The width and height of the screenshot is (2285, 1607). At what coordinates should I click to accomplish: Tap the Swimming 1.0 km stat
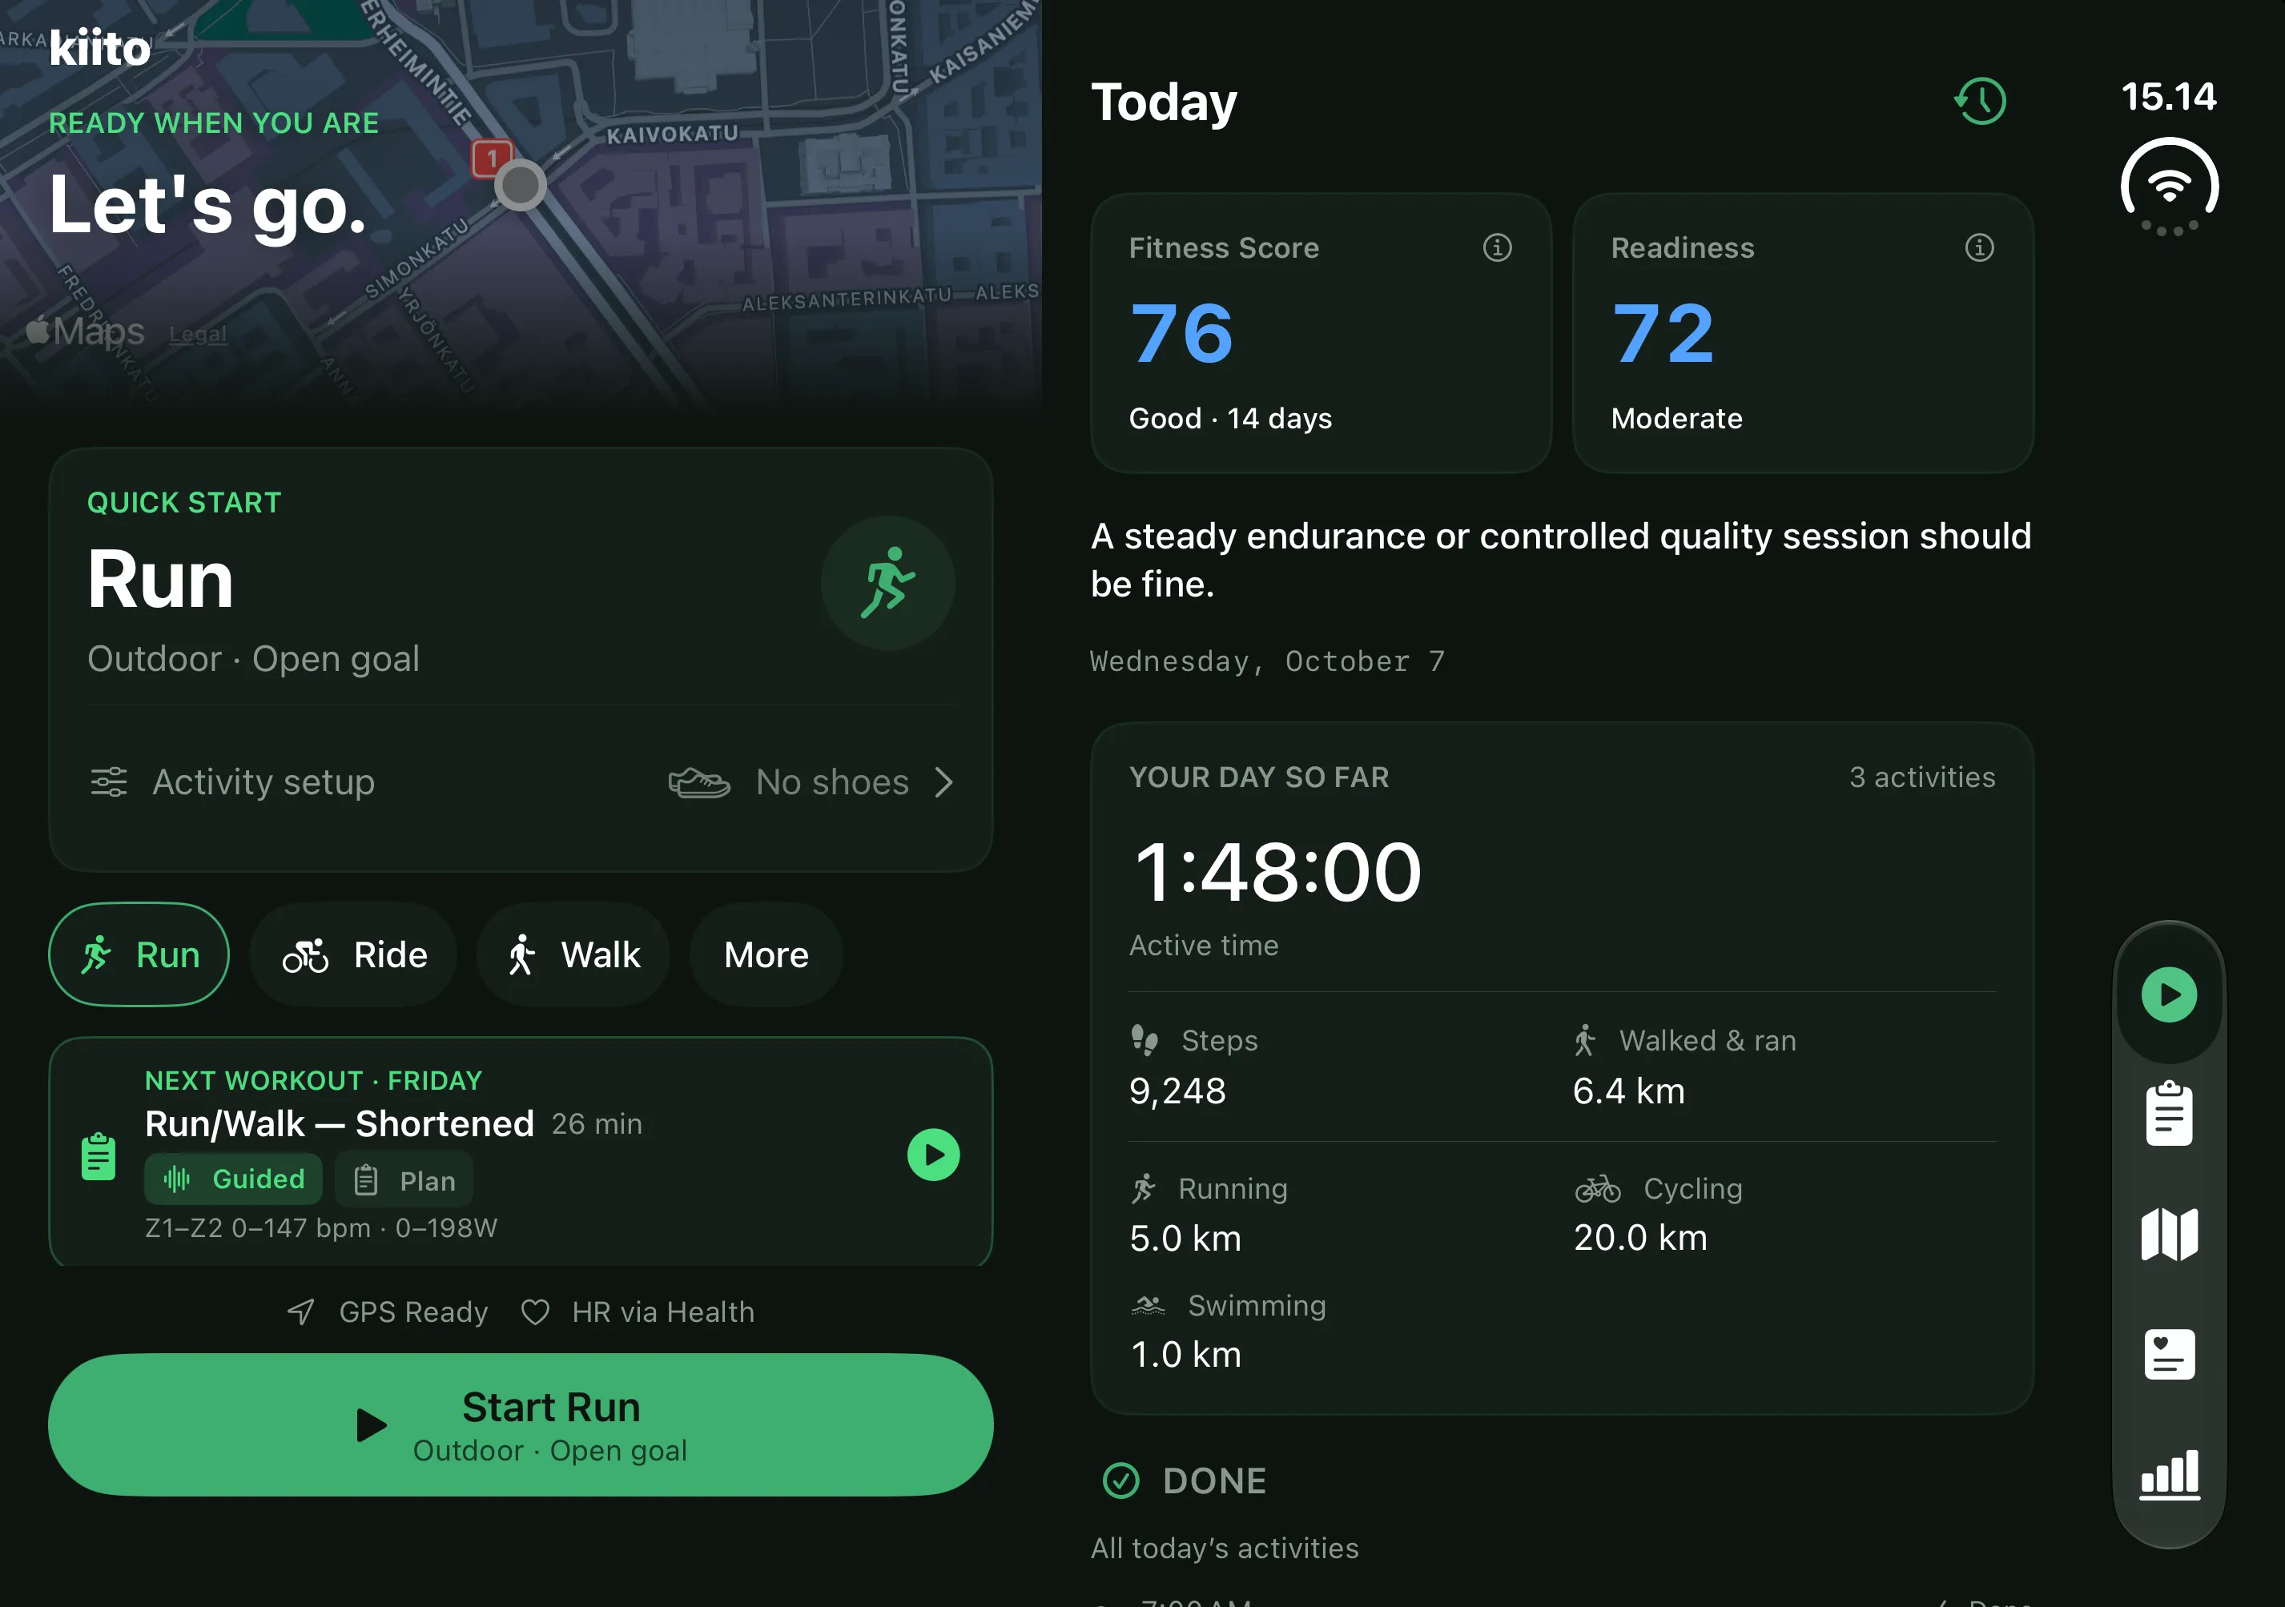[1228, 1331]
